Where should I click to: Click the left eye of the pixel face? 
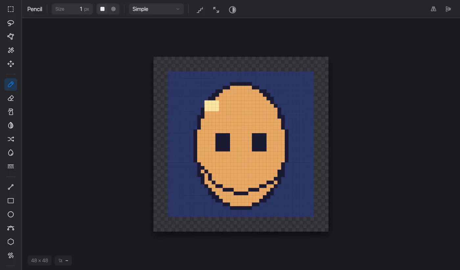pos(223,142)
